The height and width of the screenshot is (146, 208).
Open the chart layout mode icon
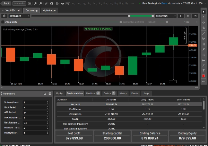(x=30, y=3)
